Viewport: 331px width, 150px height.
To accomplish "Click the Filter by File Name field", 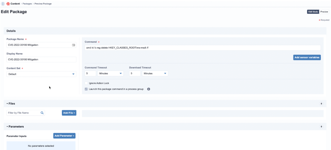I will pyautogui.click(x=26, y=113).
